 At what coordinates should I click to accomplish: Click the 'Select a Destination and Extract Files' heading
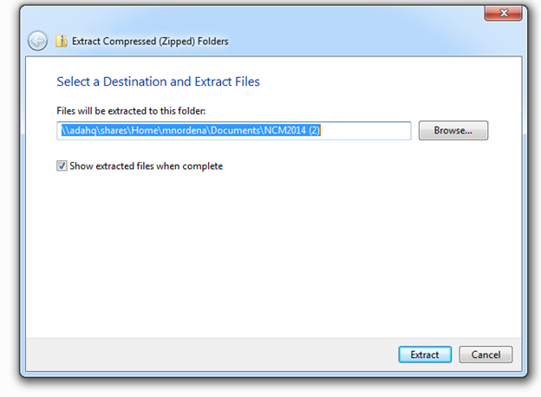[x=158, y=81]
